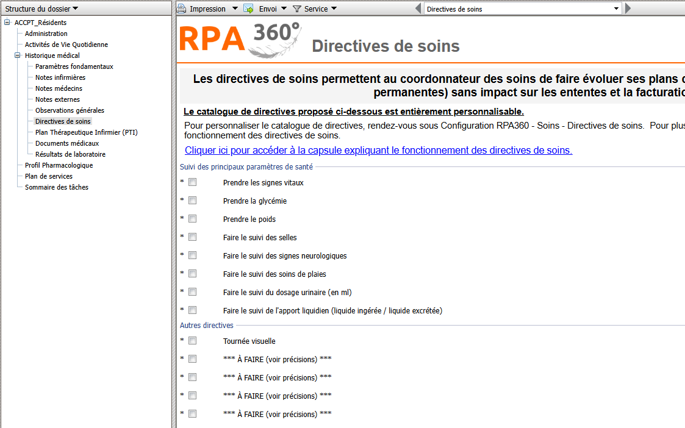Collapse the Historique médical tree node
Screen dimensions: 685x428
click(x=18, y=55)
